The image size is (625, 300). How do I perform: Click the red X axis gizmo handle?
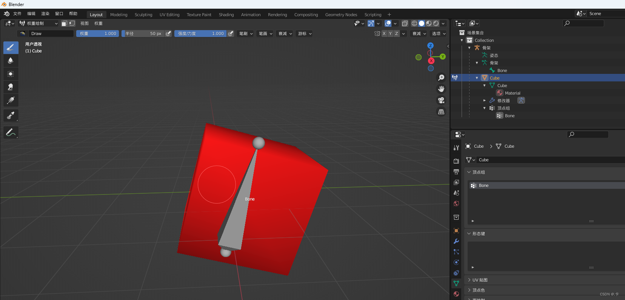point(431,61)
